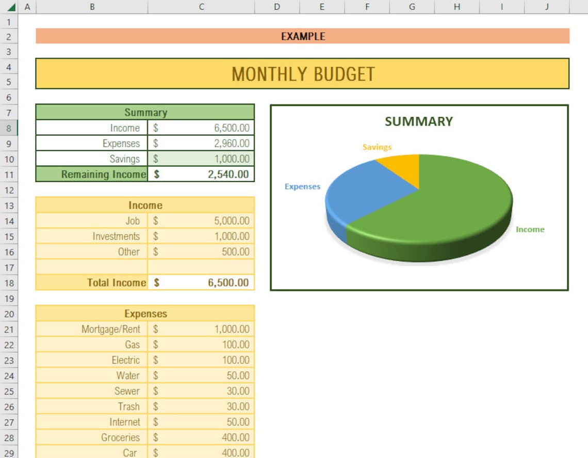Click the Expenses data label on the chart

302,186
